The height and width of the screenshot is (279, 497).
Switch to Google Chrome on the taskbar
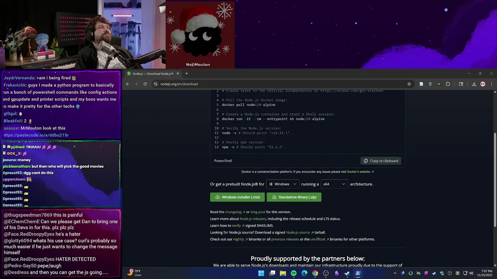pyautogui.click(x=315, y=273)
